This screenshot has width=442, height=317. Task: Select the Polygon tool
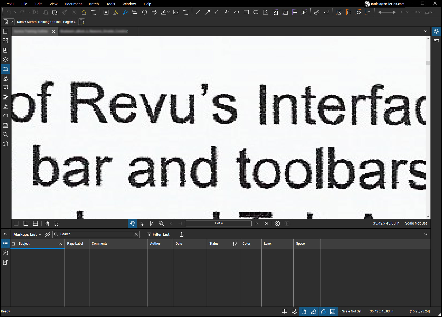click(266, 12)
